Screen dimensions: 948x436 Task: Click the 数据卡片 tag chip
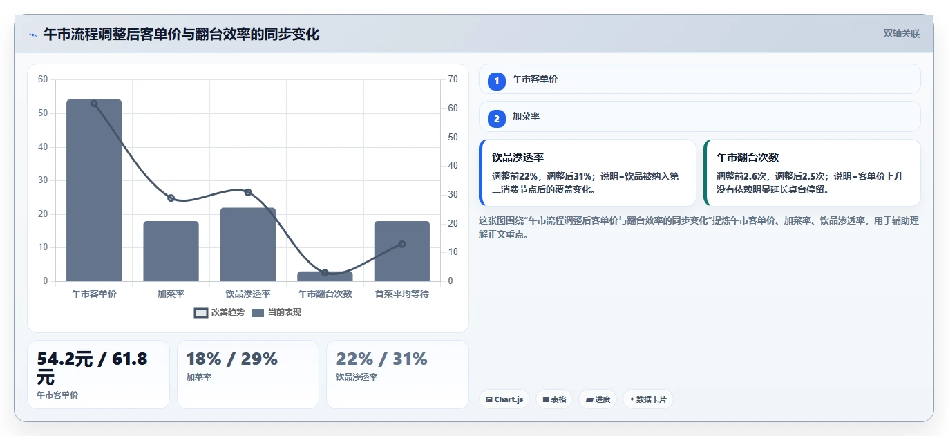pos(648,399)
